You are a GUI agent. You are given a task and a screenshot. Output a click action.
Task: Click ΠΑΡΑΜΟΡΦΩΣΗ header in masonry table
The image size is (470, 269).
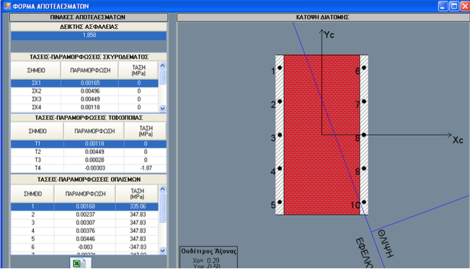94,132
